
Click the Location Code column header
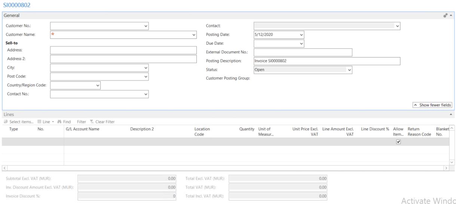pyautogui.click(x=202, y=132)
